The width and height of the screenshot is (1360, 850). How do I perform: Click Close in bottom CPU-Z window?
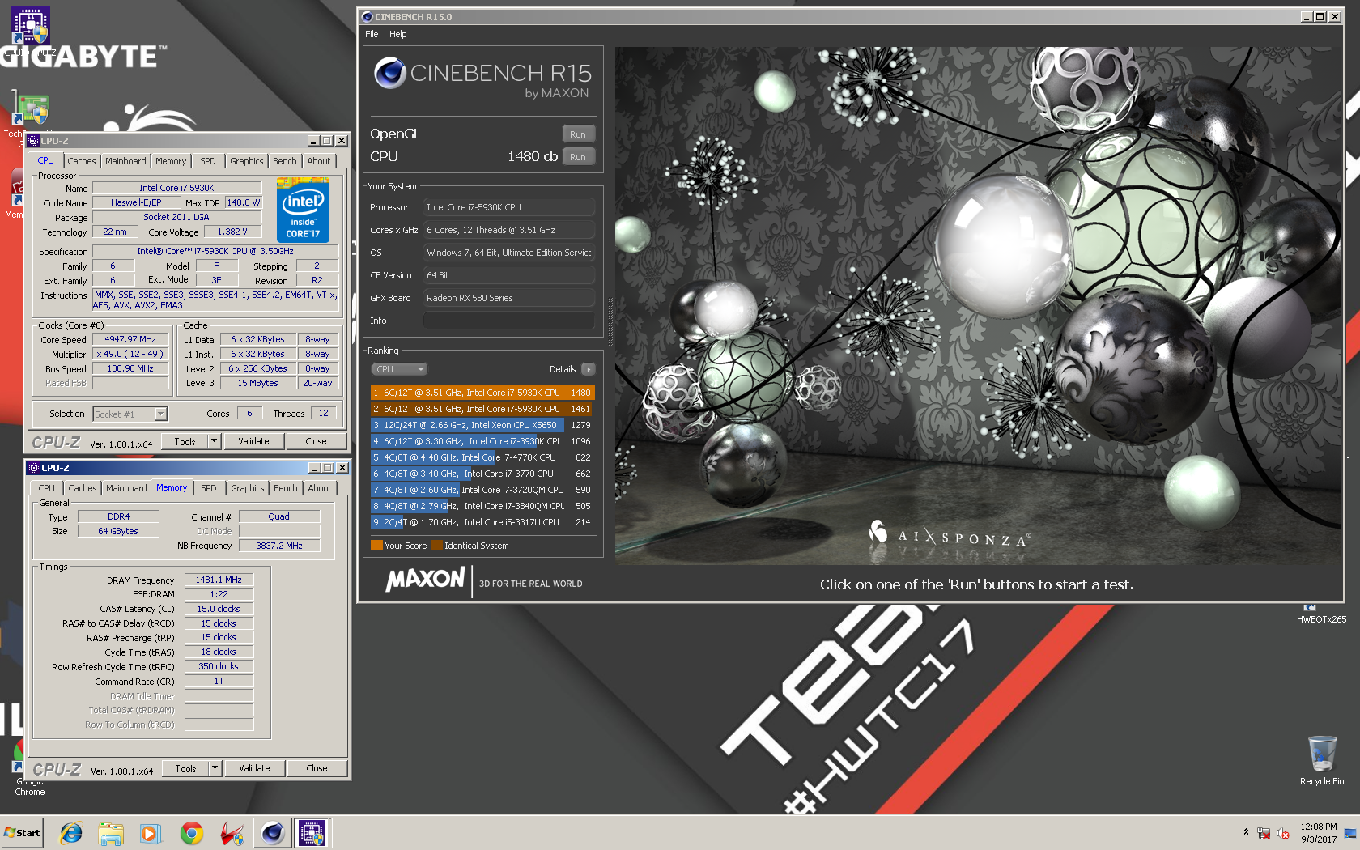pos(317,768)
